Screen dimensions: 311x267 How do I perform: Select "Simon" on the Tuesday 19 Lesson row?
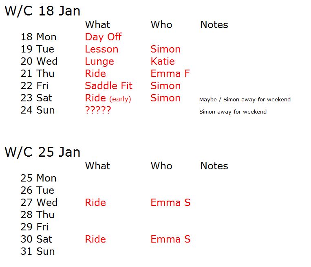165,49
